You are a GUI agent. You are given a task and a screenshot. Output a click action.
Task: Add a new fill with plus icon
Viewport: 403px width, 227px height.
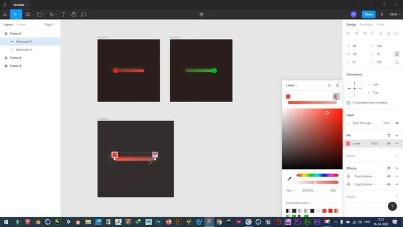click(397, 136)
